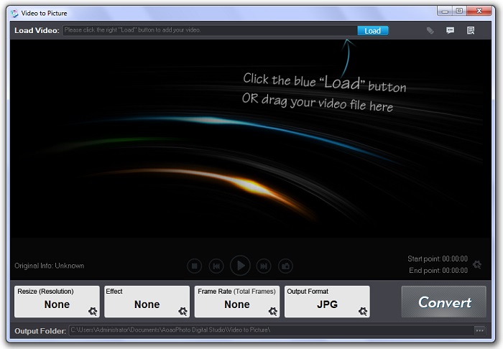
Task: Click the video preview drop area
Action: pos(251,139)
